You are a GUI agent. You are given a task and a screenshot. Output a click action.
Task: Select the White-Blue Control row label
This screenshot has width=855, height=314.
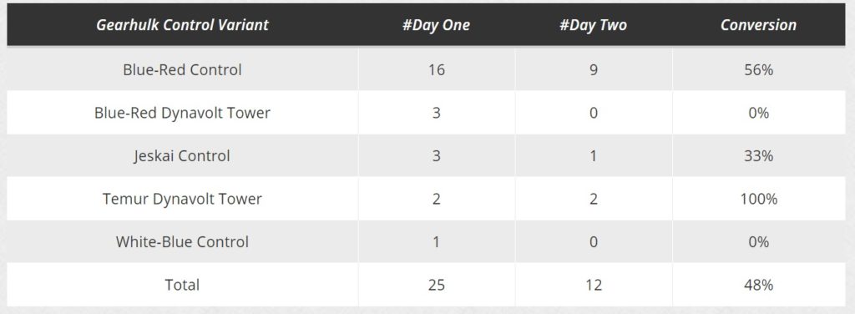click(182, 242)
